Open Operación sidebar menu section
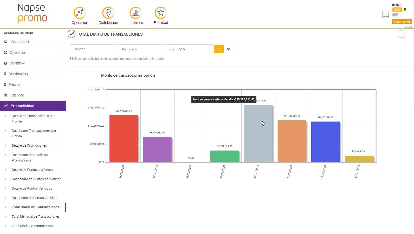The height and width of the screenshot is (234, 414). (33, 53)
